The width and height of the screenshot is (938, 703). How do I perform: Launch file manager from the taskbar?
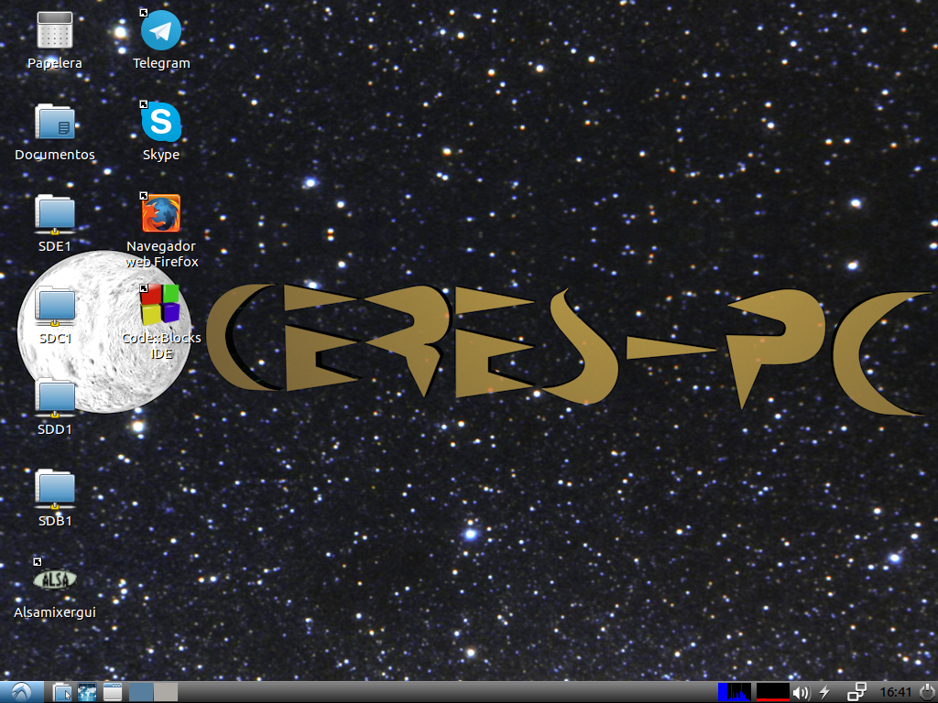coord(62,692)
